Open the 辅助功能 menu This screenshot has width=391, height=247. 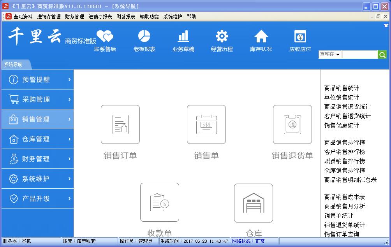pyautogui.click(x=149, y=17)
